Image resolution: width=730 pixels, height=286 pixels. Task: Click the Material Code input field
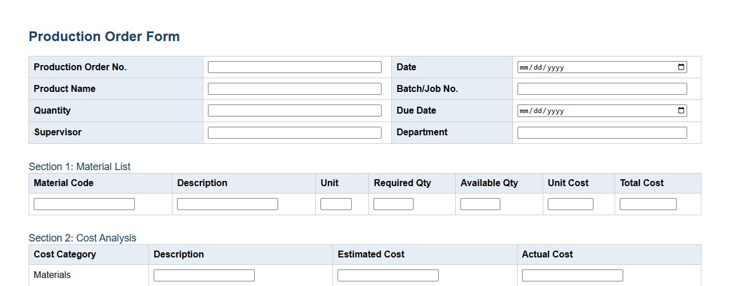click(x=84, y=204)
